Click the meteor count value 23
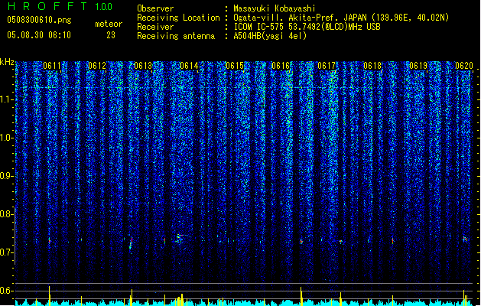This screenshot has height=306, width=481. 111,35
